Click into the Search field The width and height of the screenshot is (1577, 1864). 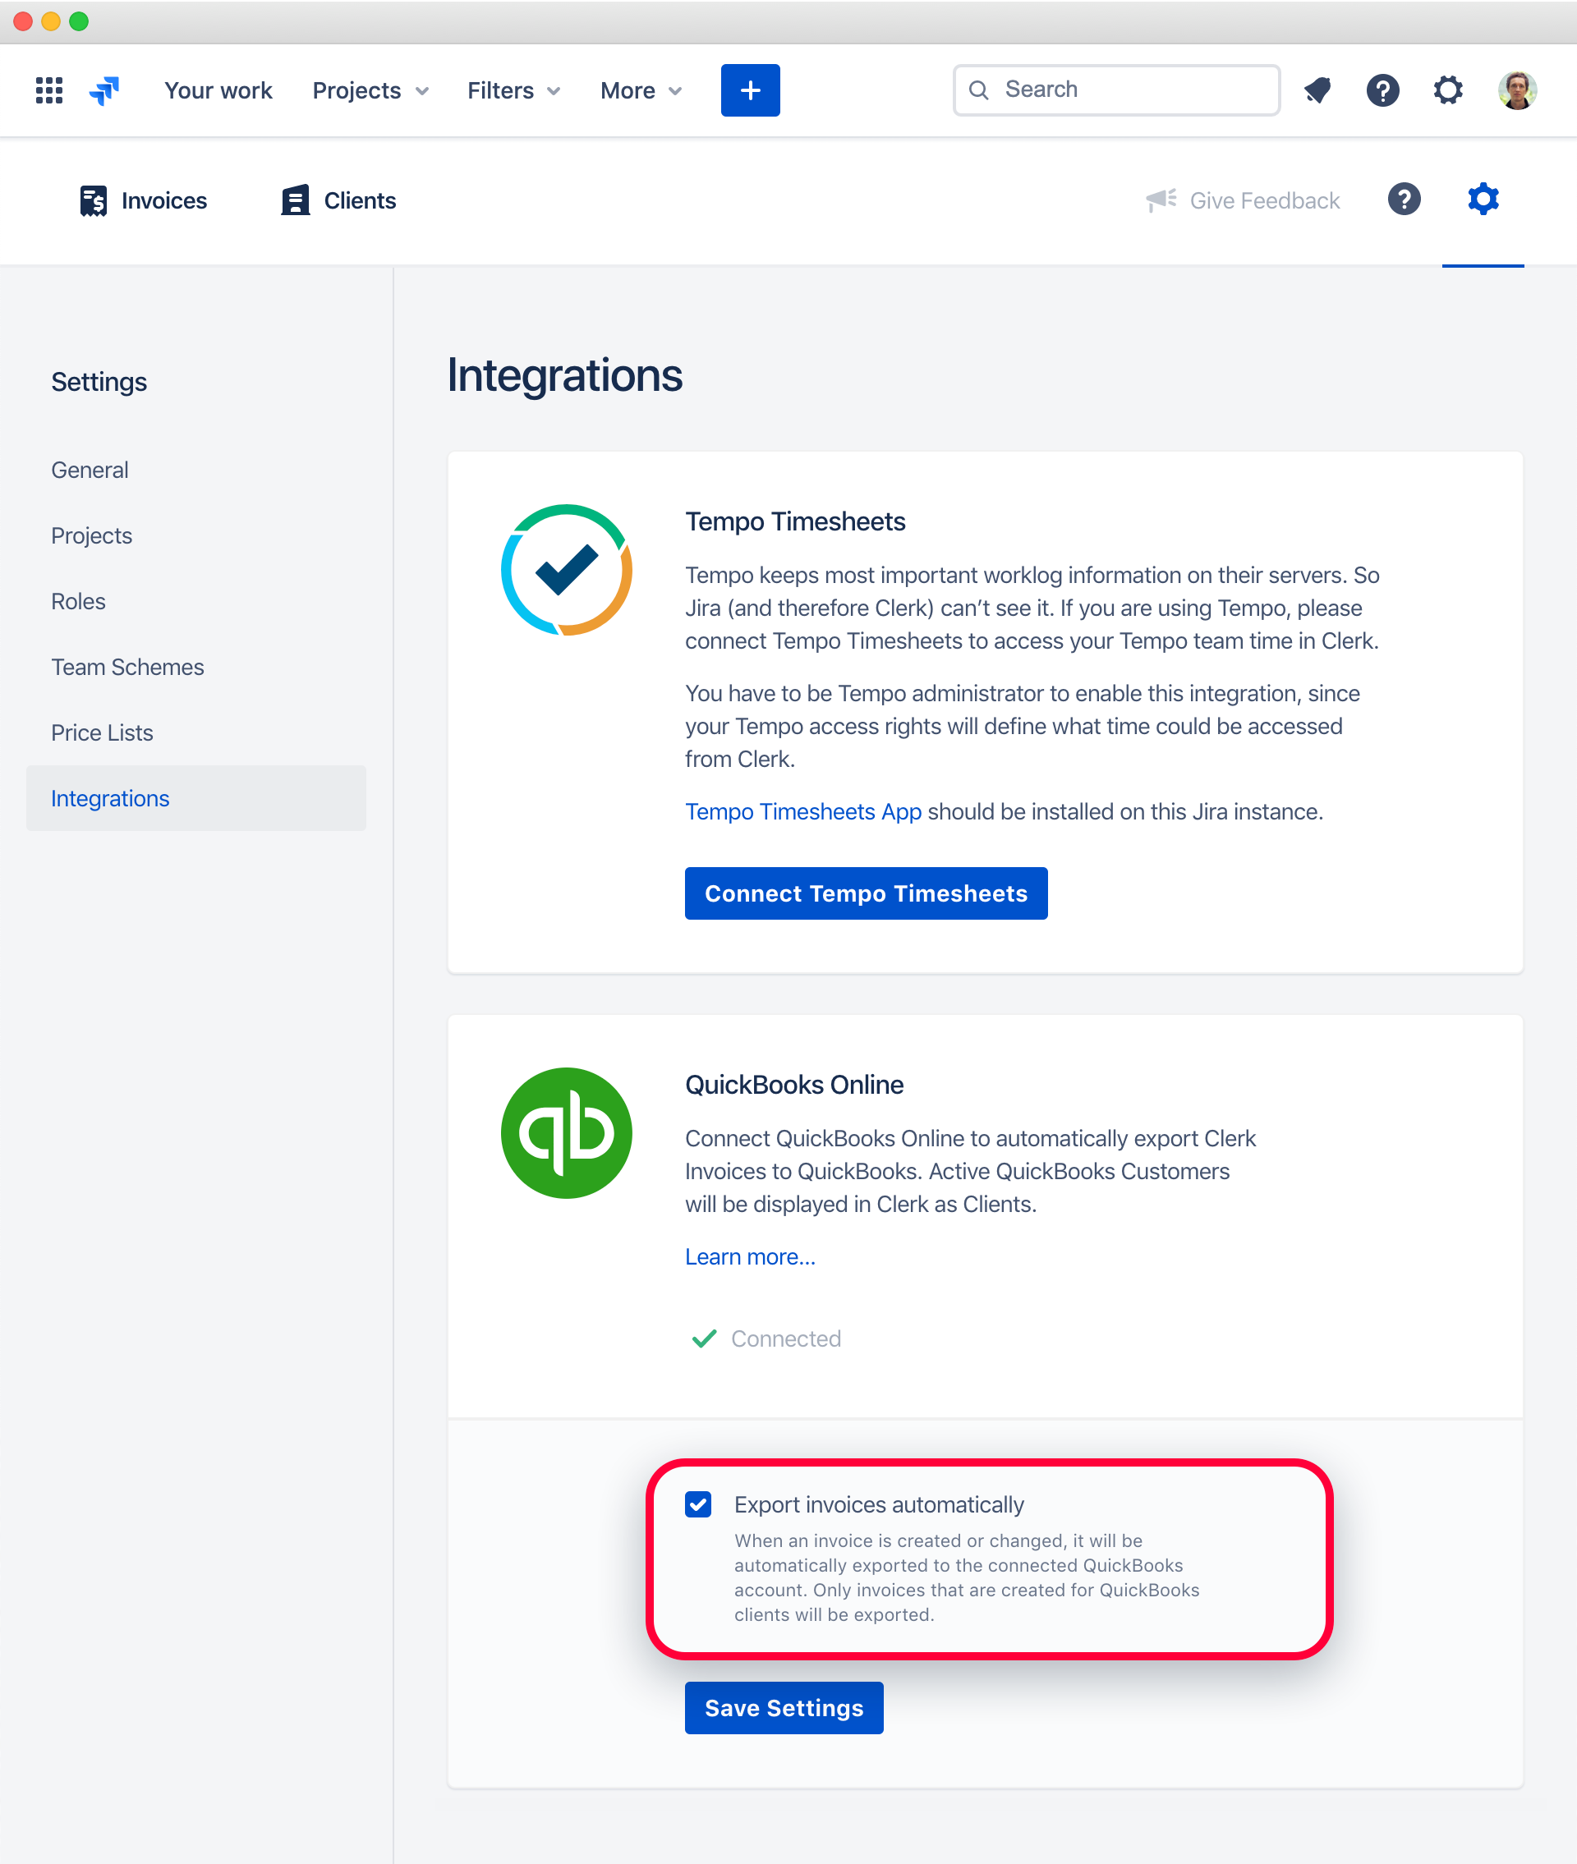tap(1116, 90)
